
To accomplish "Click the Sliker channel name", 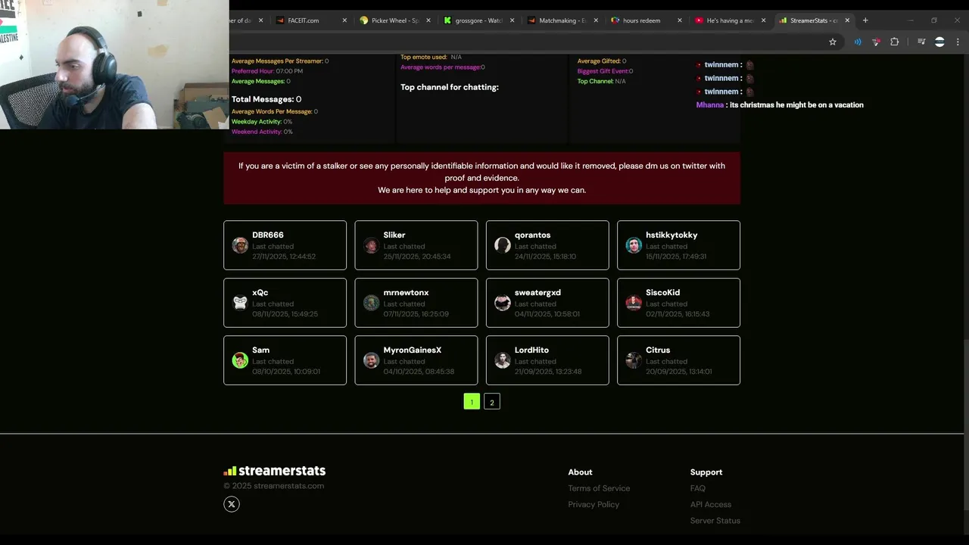I will tap(394, 235).
